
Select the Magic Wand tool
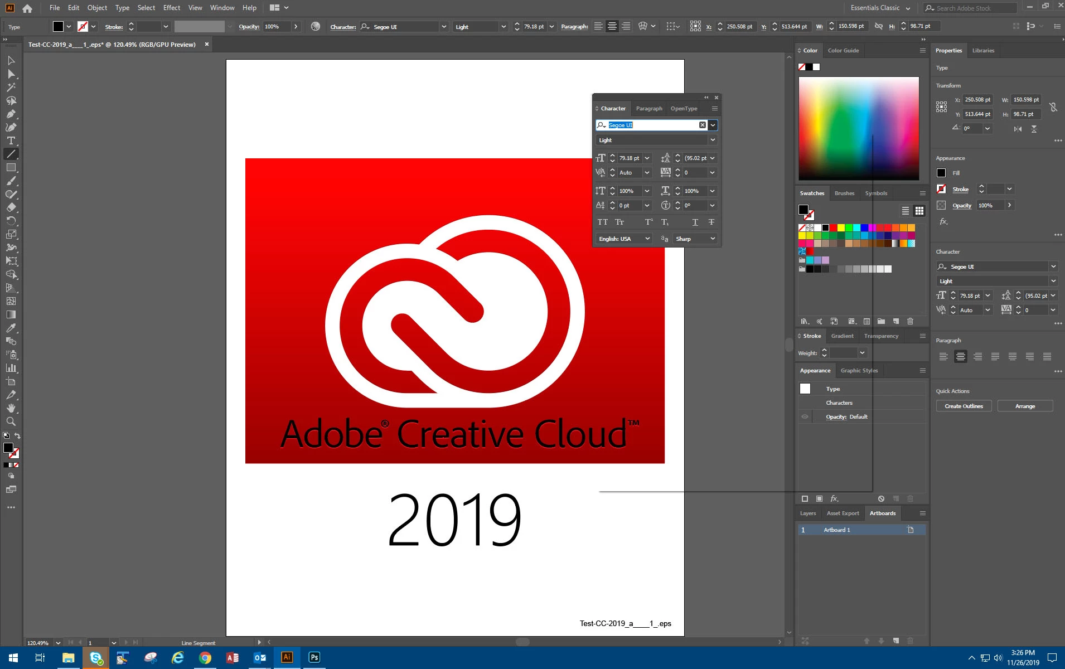click(11, 87)
